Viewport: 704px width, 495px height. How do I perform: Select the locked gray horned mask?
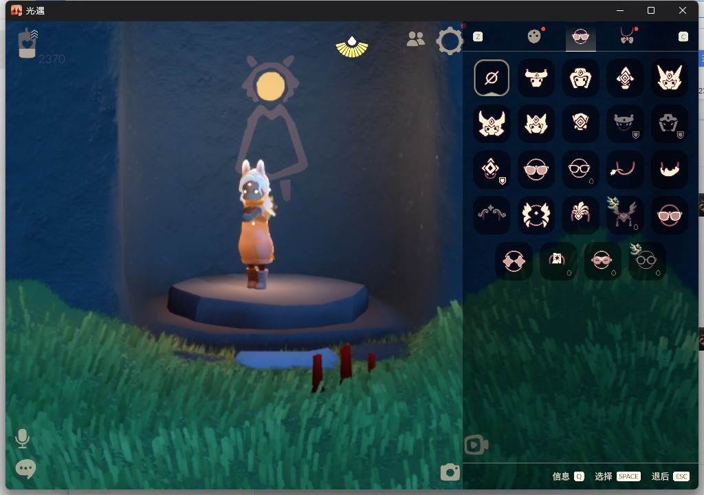tap(624, 124)
